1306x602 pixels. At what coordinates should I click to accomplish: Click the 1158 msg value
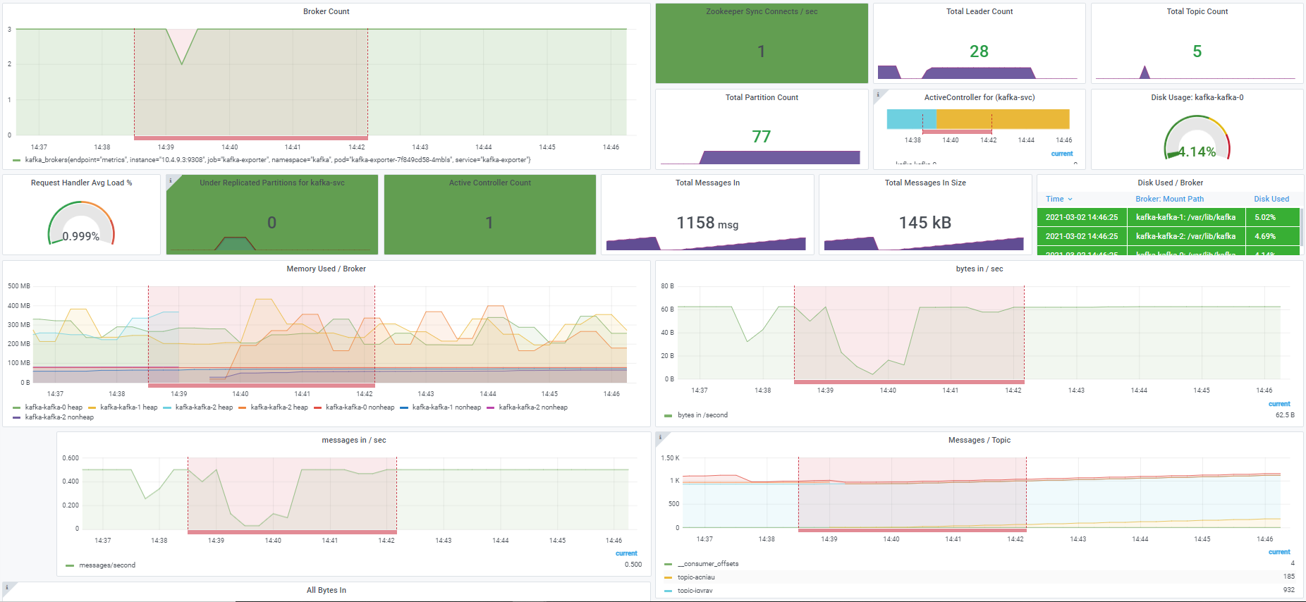(707, 223)
